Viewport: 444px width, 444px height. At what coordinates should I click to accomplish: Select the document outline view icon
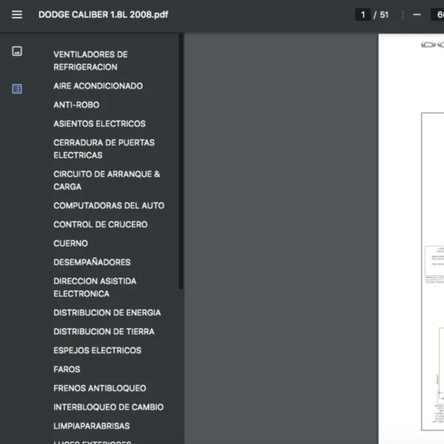[x=17, y=89]
